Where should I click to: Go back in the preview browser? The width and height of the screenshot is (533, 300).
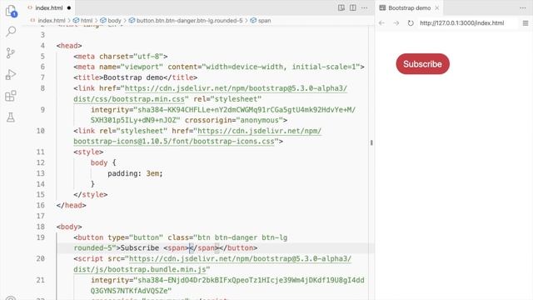[381, 23]
